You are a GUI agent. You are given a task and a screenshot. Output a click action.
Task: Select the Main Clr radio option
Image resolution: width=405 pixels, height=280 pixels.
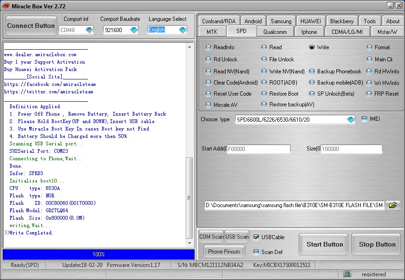(x=369, y=59)
